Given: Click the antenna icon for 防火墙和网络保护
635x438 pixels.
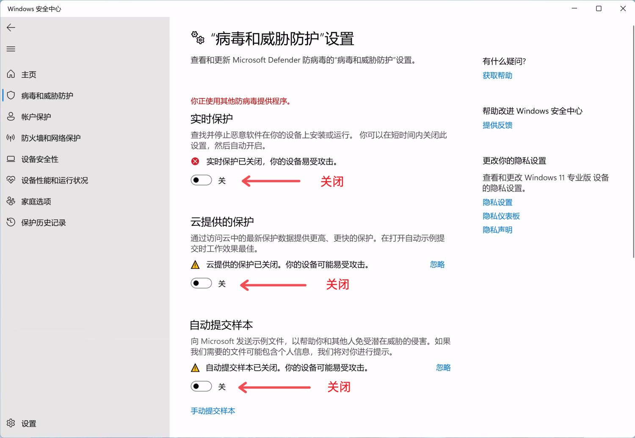Looking at the screenshot, I should click(x=11, y=138).
